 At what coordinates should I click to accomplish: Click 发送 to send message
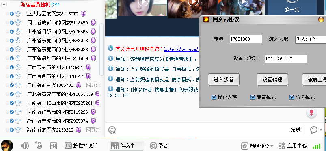pos(296,130)
